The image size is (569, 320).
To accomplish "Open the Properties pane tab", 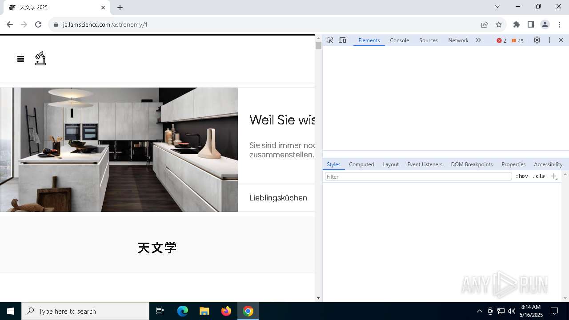I will coord(513,164).
